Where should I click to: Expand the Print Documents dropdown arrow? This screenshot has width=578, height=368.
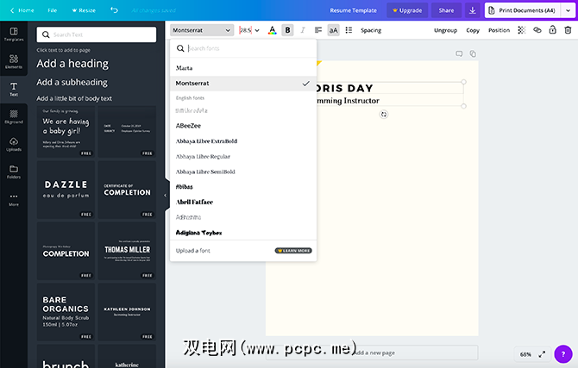(568, 10)
